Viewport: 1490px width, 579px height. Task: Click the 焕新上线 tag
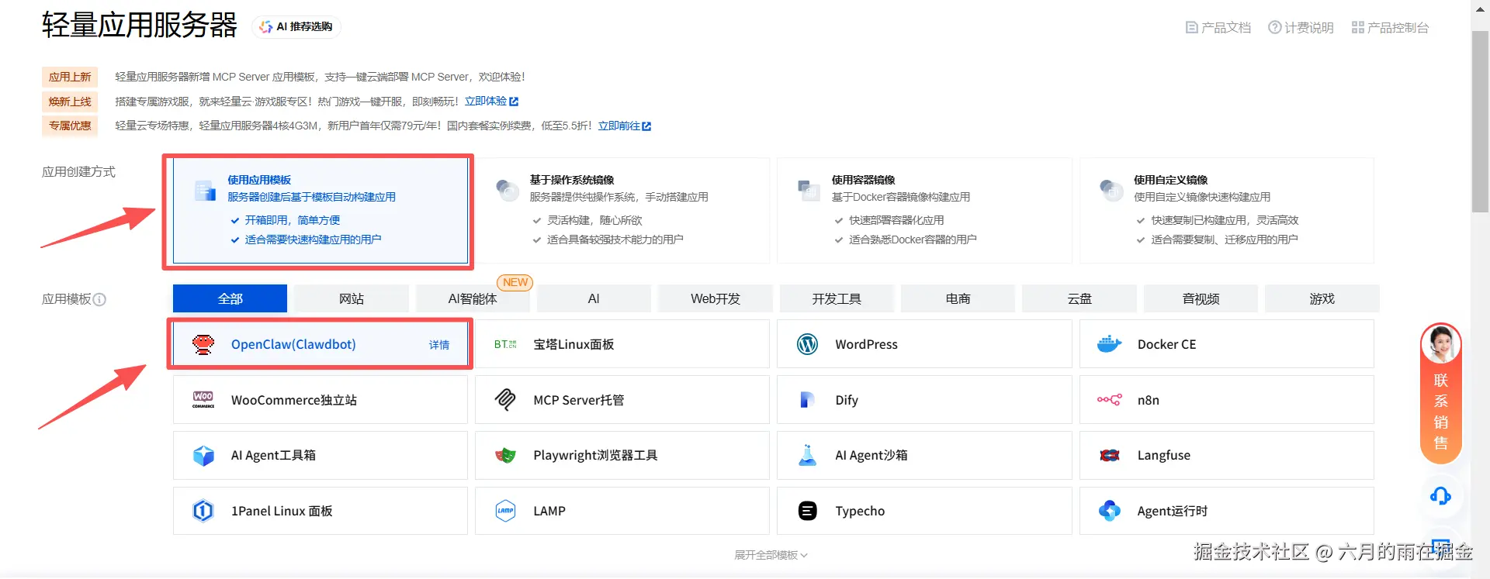tap(70, 102)
